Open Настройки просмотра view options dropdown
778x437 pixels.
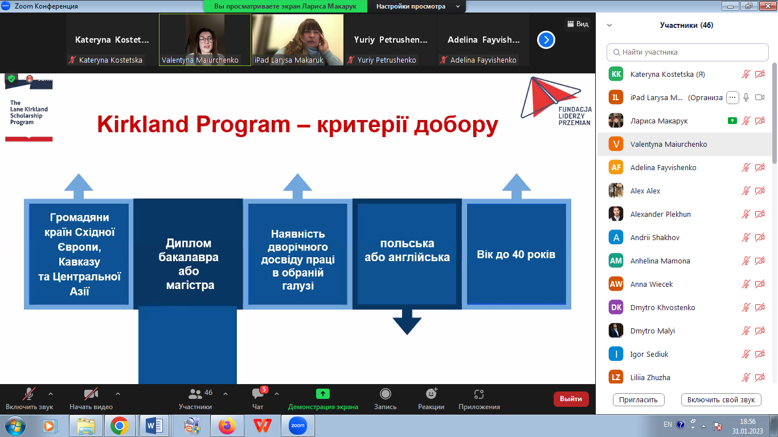tap(416, 6)
